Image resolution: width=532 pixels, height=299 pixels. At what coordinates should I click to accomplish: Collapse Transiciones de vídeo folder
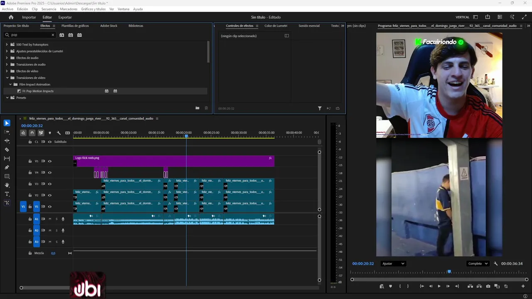[7, 78]
